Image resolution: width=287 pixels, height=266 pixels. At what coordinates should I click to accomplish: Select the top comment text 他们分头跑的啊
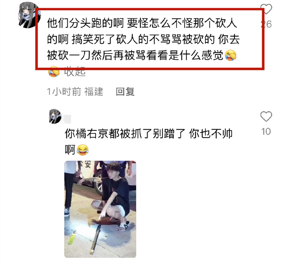pyautogui.click(x=85, y=23)
